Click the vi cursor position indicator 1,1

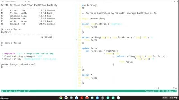coord(157,88)
